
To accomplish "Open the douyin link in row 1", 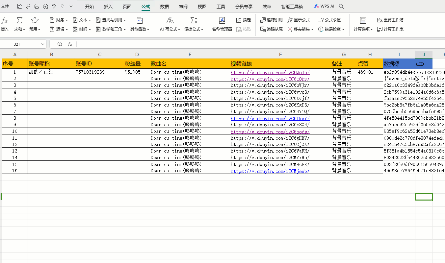I will tap(270, 72).
